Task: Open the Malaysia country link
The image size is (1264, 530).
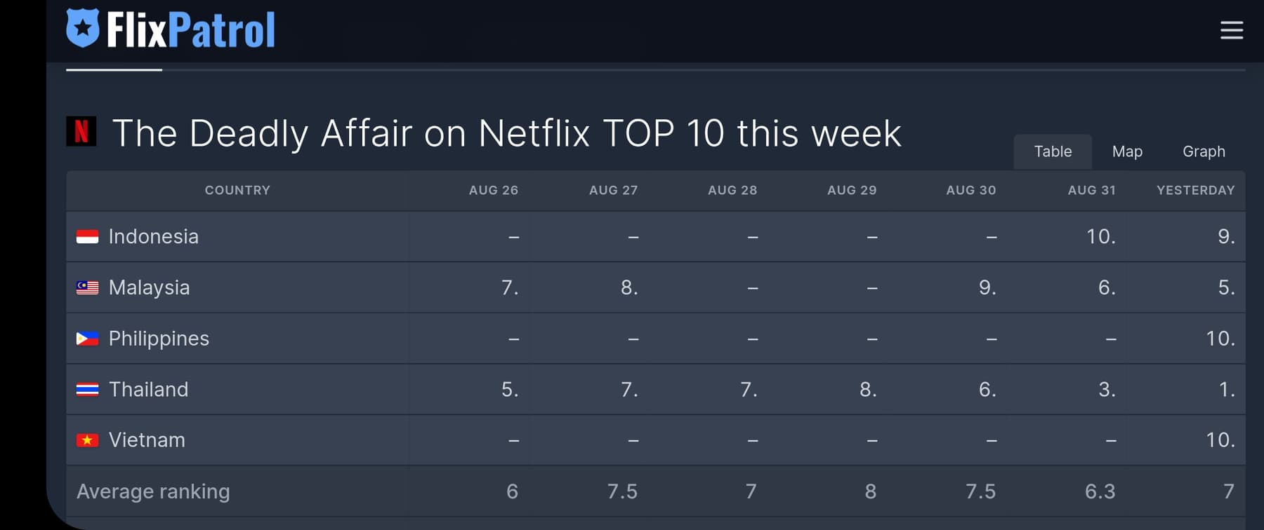Action: [150, 287]
